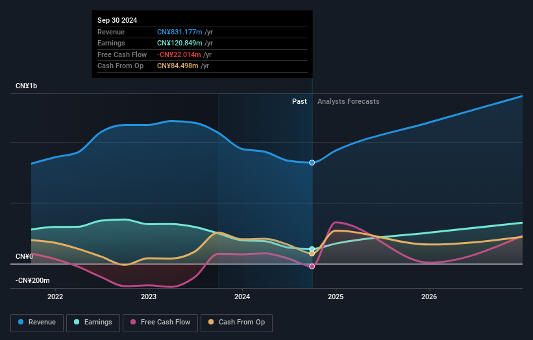
Task: Click the 'Revenue' row label in tooltip
Action: (111, 32)
